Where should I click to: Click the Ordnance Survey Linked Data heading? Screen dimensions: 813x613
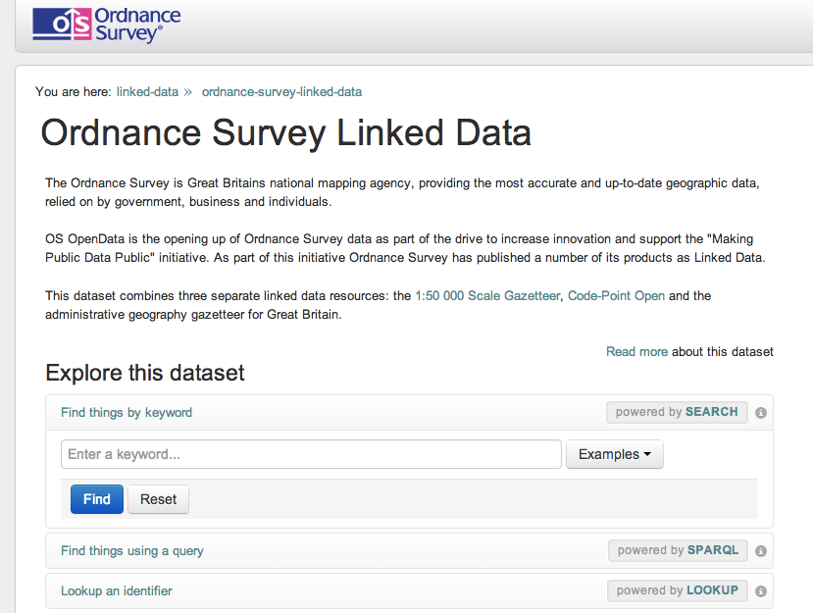286,132
